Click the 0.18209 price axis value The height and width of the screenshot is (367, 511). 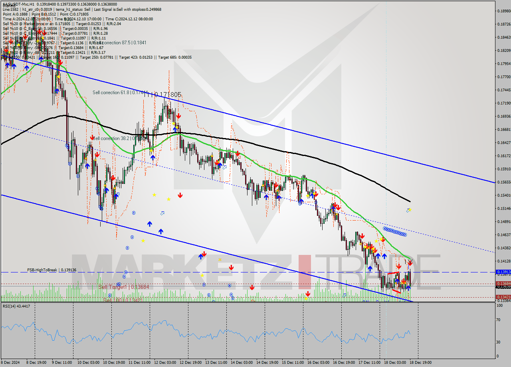[x=503, y=50]
